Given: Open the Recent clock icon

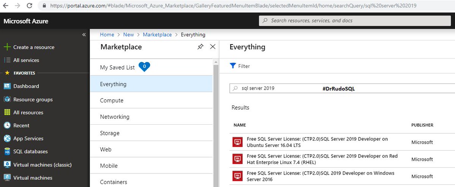Looking at the screenshot, I should [x=7, y=125].
